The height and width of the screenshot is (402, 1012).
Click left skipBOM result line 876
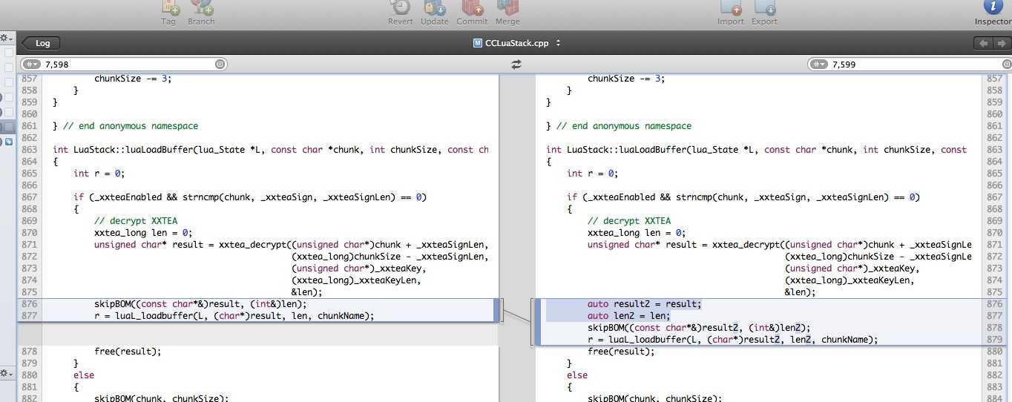point(200,304)
